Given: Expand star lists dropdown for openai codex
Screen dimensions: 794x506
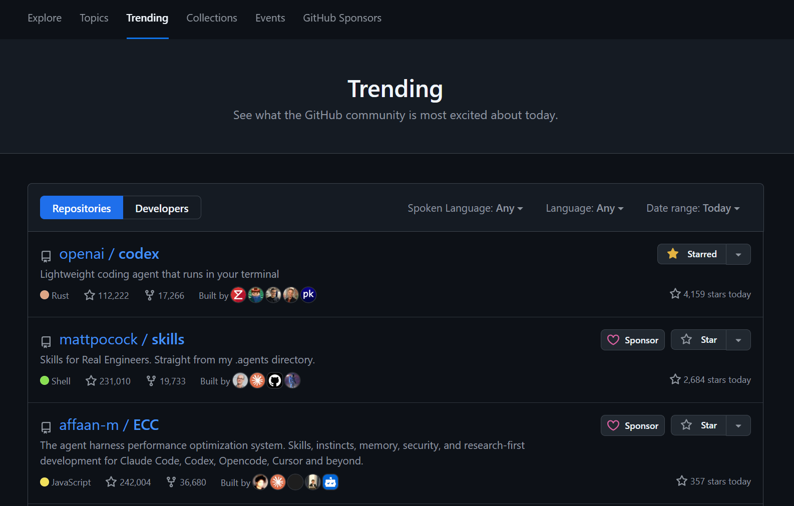Looking at the screenshot, I should (738, 254).
